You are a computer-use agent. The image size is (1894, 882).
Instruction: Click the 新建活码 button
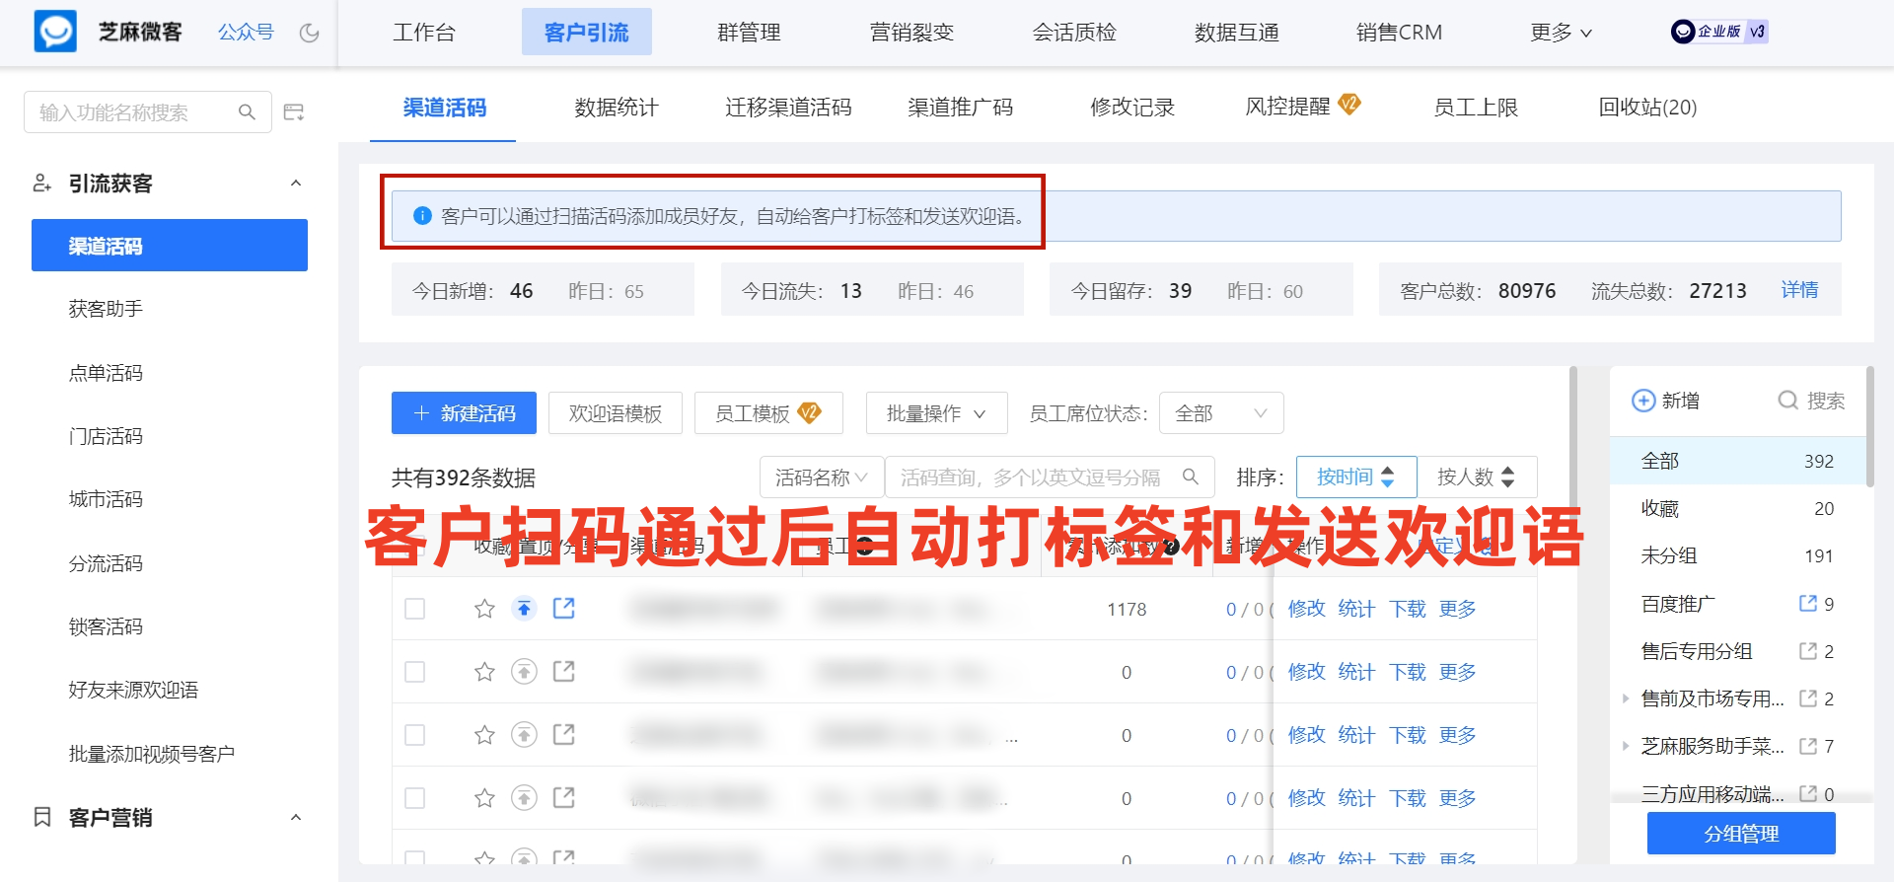[x=464, y=413]
